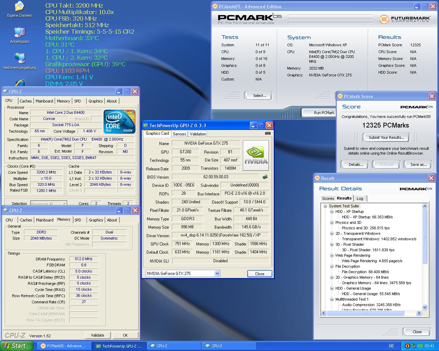Select File Decryption 88.409 MB/s row
The width and height of the screenshot is (439, 351).
[365, 272]
